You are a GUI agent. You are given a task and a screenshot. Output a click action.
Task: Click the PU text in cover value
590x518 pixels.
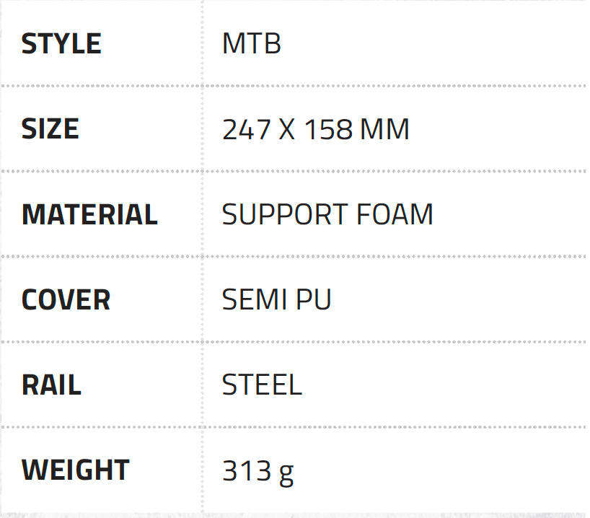click(x=312, y=300)
